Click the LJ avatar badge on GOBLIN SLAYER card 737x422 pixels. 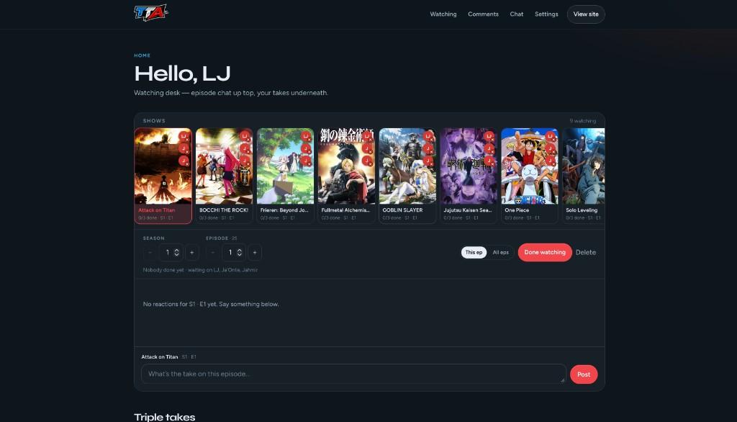coord(428,136)
